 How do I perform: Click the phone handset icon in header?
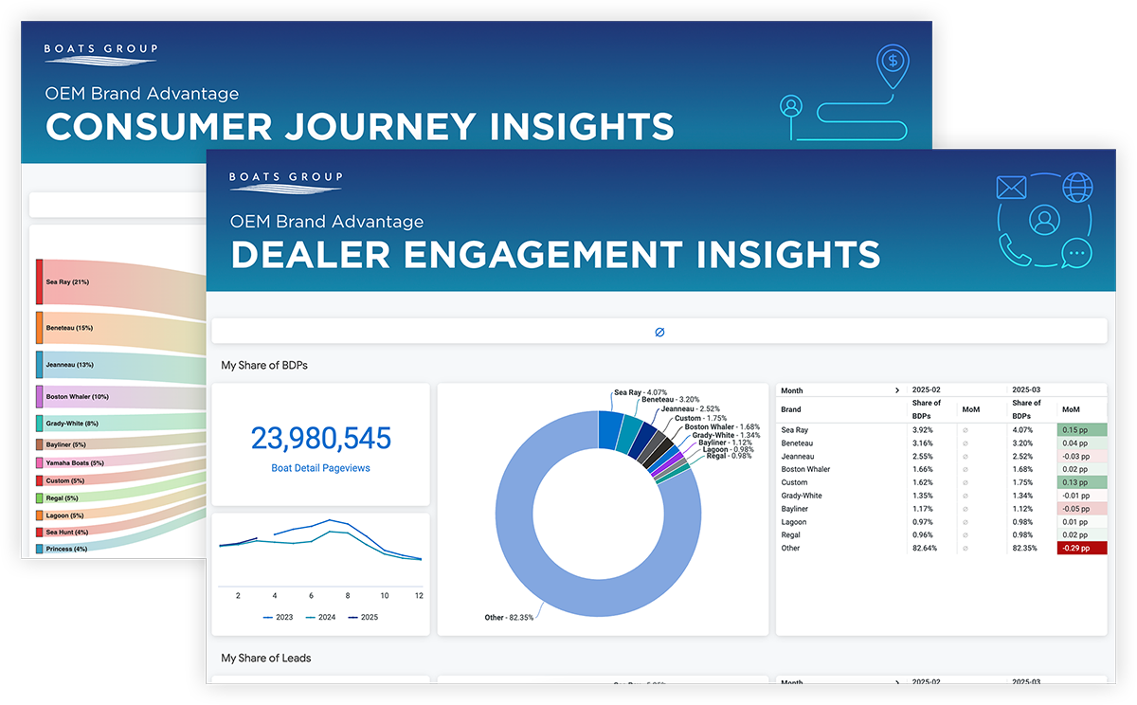coord(1015,252)
